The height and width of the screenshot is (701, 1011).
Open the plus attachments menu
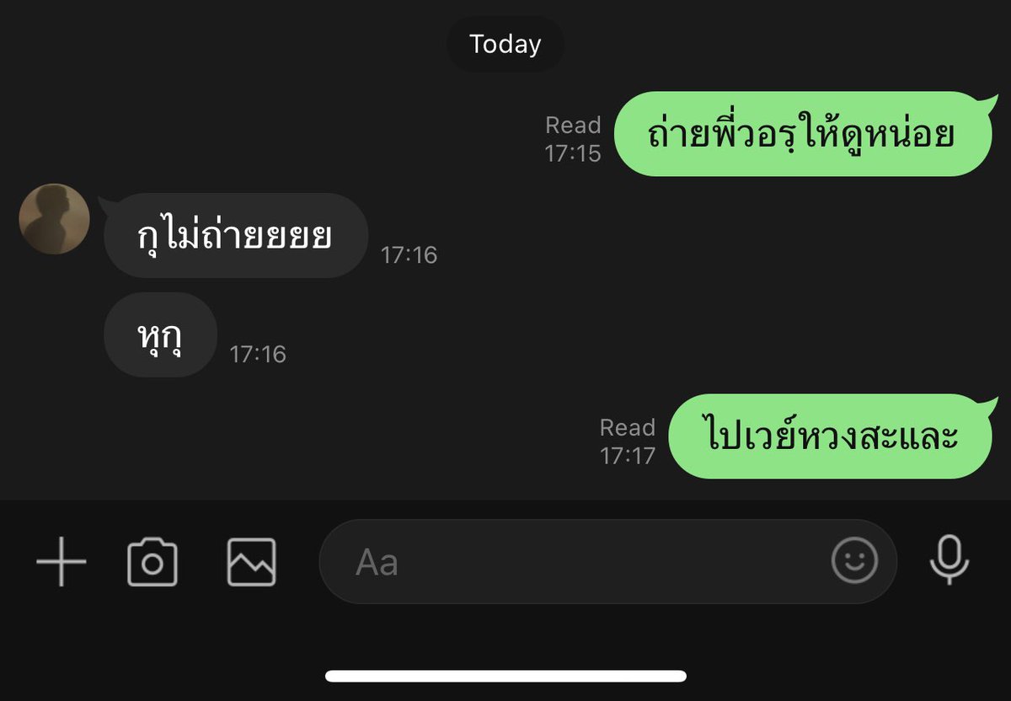click(x=62, y=561)
